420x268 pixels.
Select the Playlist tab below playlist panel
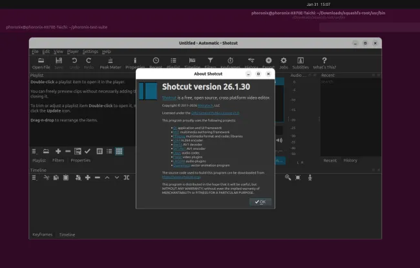(x=39, y=160)
